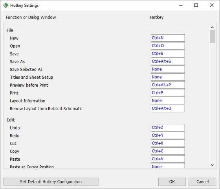Viewport: 220px width, 189px height.
Task: Set a hotkey for Save Selected As
Action: click(168, 69)
